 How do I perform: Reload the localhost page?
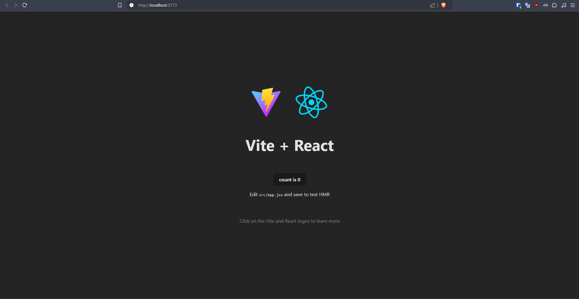pos(25,5)
